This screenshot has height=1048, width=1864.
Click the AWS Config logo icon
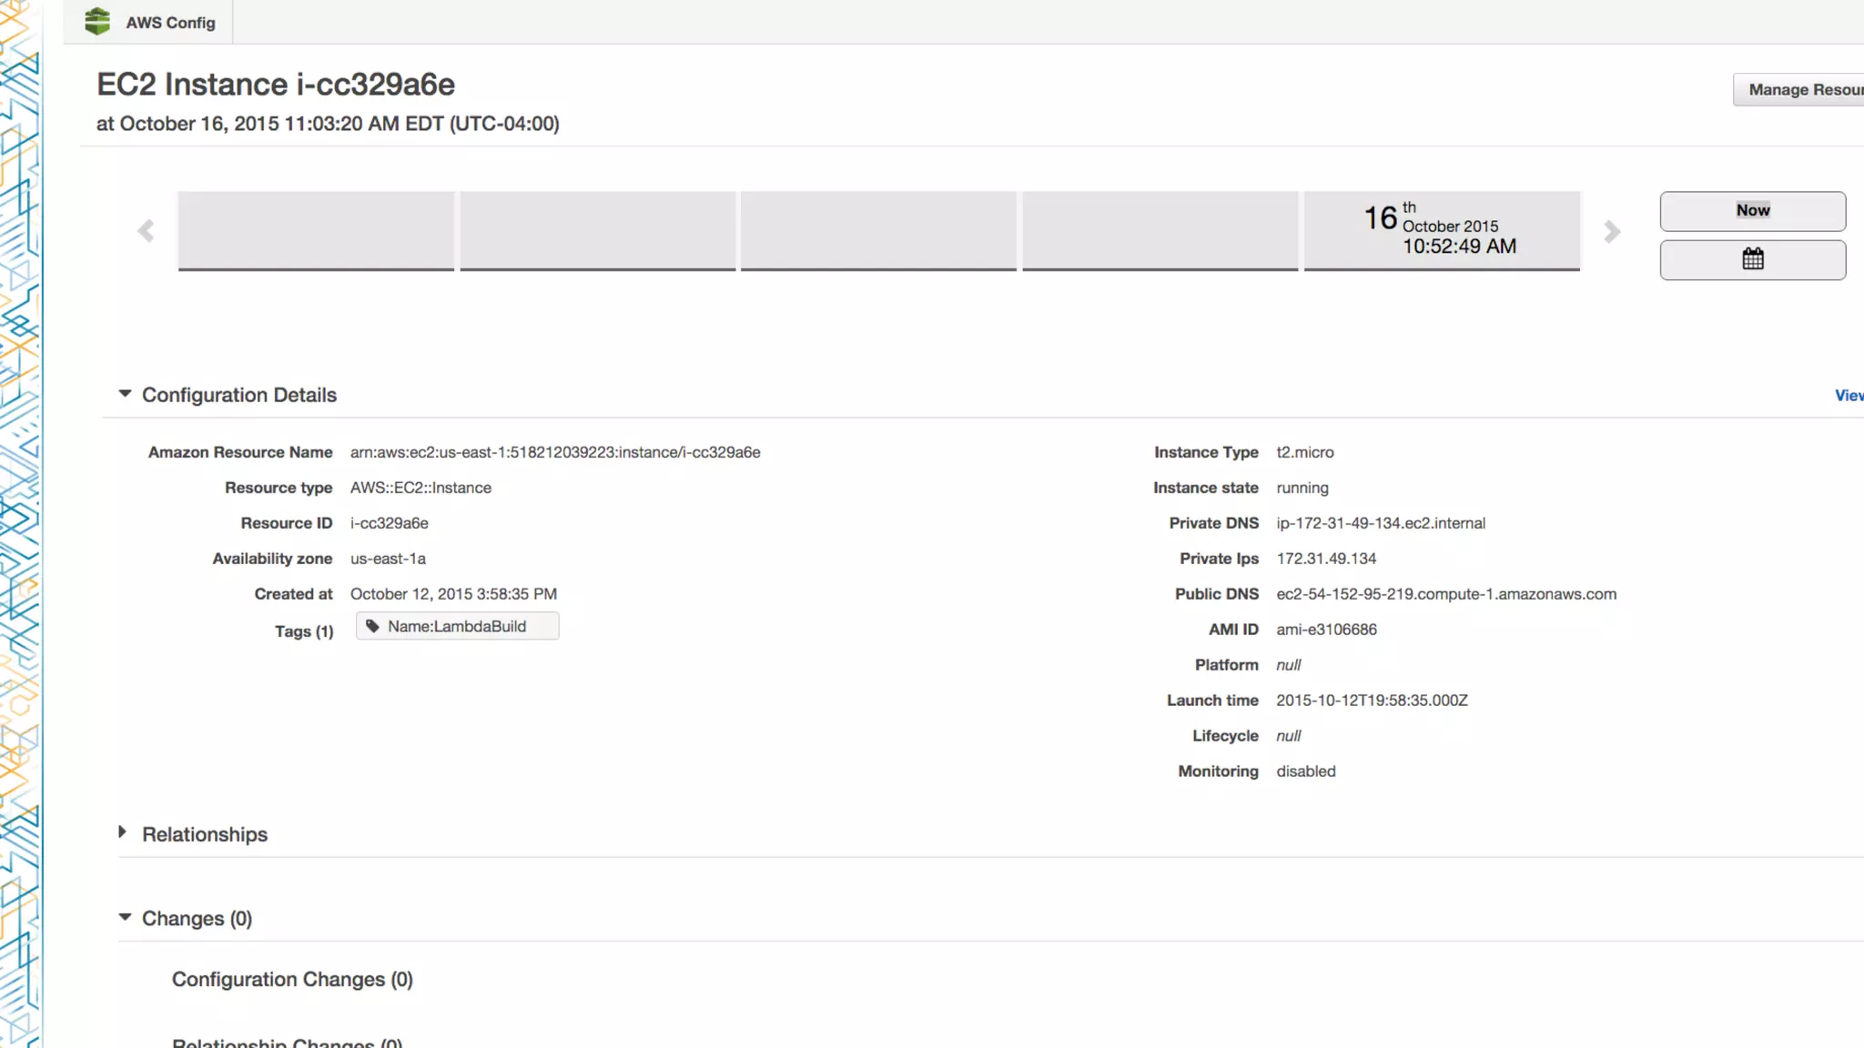[97, 21]
